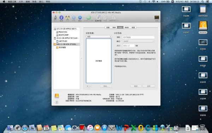212x133 pixels.
Task: Click the 应用 (Apply) button
Action: point(149,86)
